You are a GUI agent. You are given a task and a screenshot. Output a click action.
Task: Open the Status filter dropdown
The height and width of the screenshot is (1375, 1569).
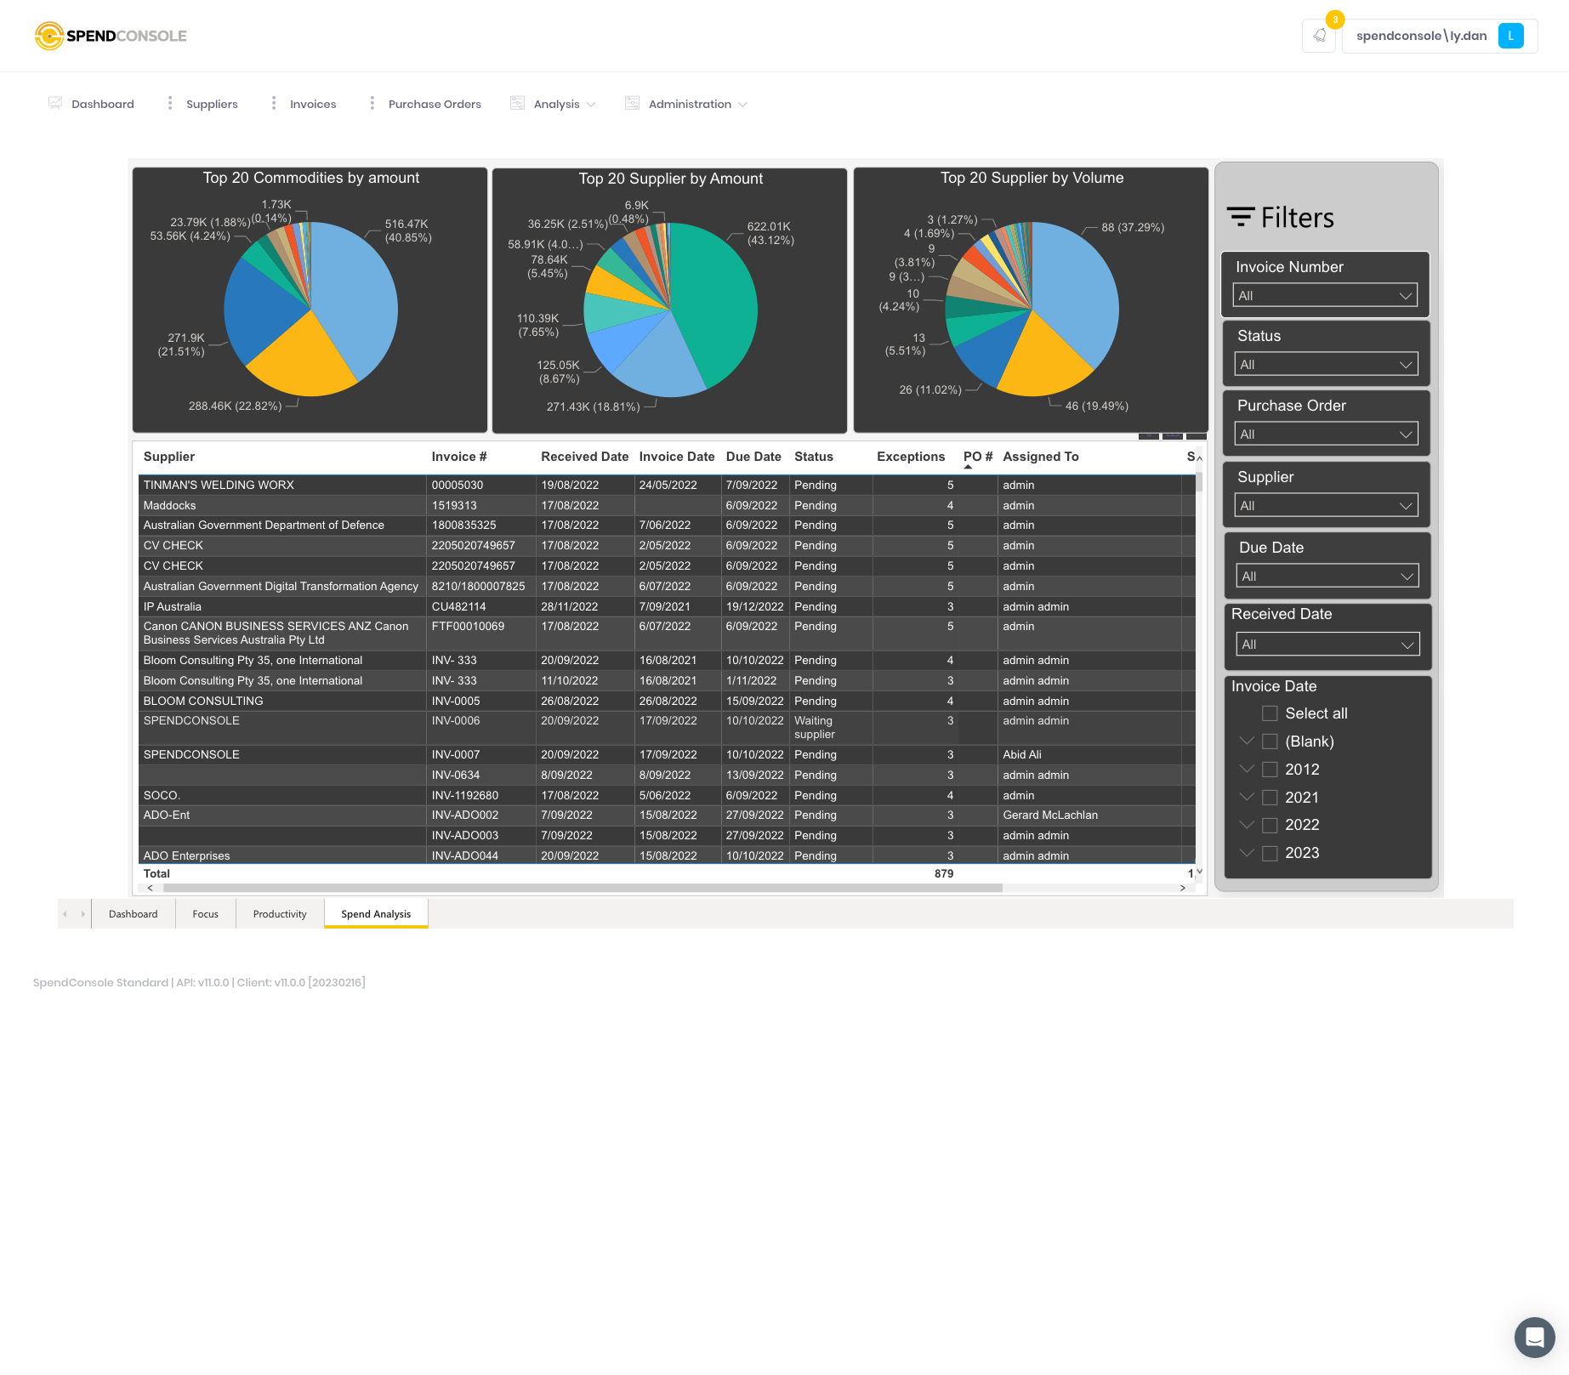pyautogui.click(x=1326, y=364)
